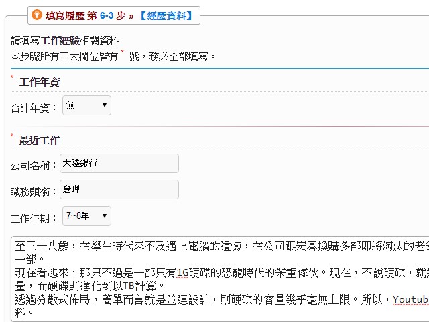Viewport: 429px width, 322px height.
Task: Click the 職務頭銜 label
Action: pyautogui.click(x=34, y=191)
